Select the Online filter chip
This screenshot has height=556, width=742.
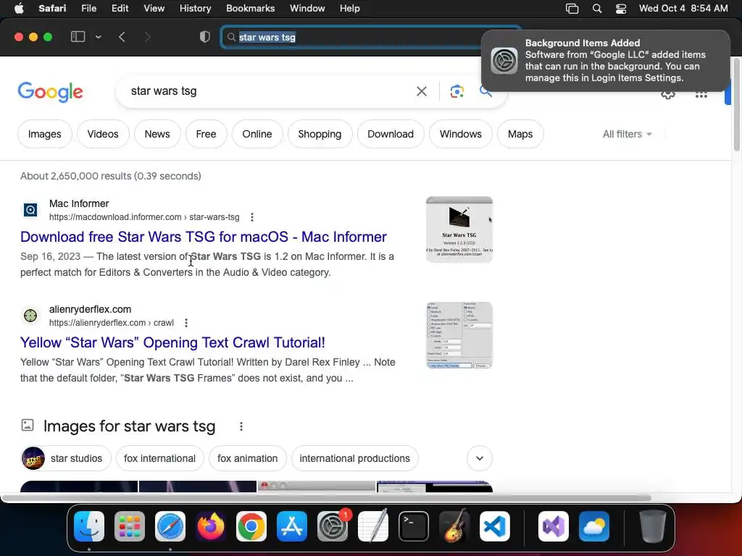click(257, 134)
